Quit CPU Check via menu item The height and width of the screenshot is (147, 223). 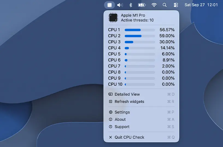130,137
